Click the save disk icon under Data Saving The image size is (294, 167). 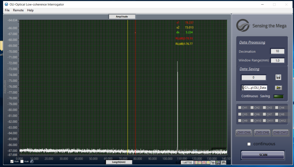[278, 77]
